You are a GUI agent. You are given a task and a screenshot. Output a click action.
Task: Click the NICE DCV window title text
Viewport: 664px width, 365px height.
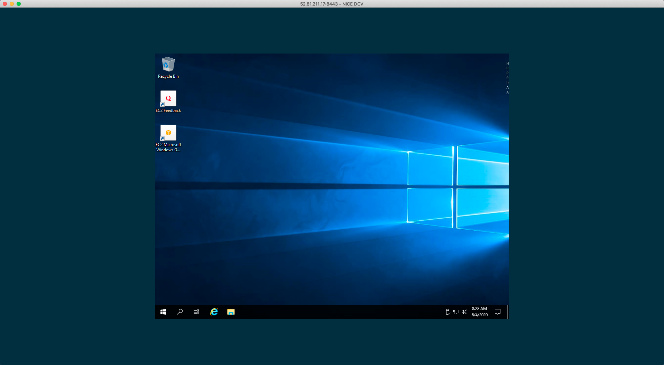(332, 4)
